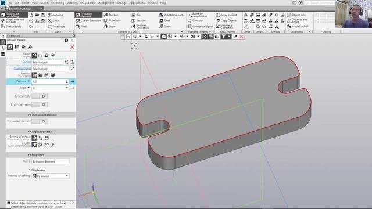The image size is (372, 209).
Task: Open Geometry Collection tool
Action: pyautogui.click(x=224, y=27)
